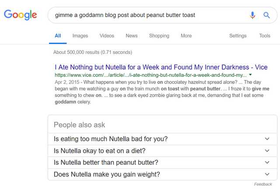Expand "Does Nutella make you gain weight?"

(162, 174)
